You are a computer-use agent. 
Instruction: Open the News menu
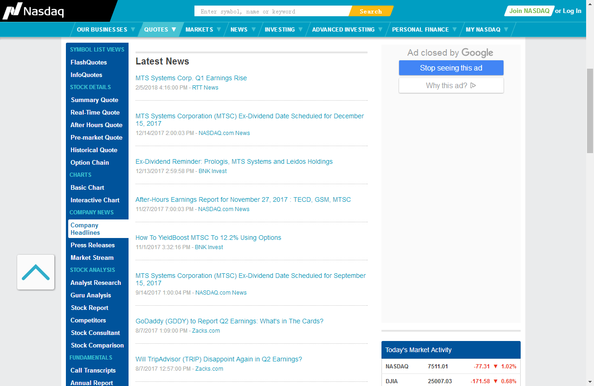[x=239, y=29]
